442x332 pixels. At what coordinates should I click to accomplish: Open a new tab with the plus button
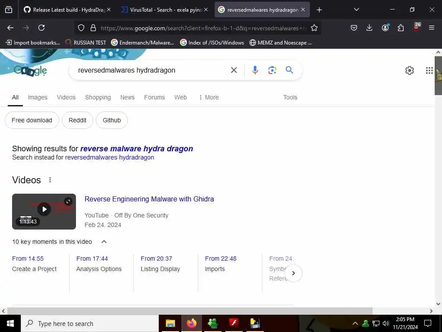pos(319,10)
